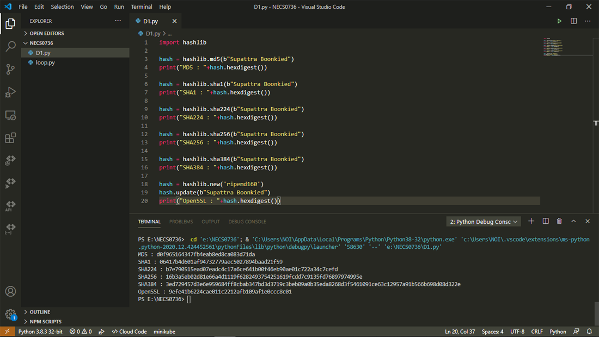Click the Run Python File play button
The height and width of the screenshot is (337, 599).
click(x=559, y=21)
